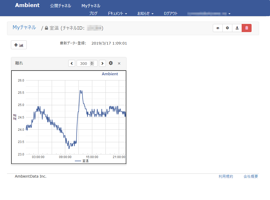Expand the お知らせ dropdown menu
Image resolution: width=270 pixels, height=200 pixels.
[x=145, y=13]
